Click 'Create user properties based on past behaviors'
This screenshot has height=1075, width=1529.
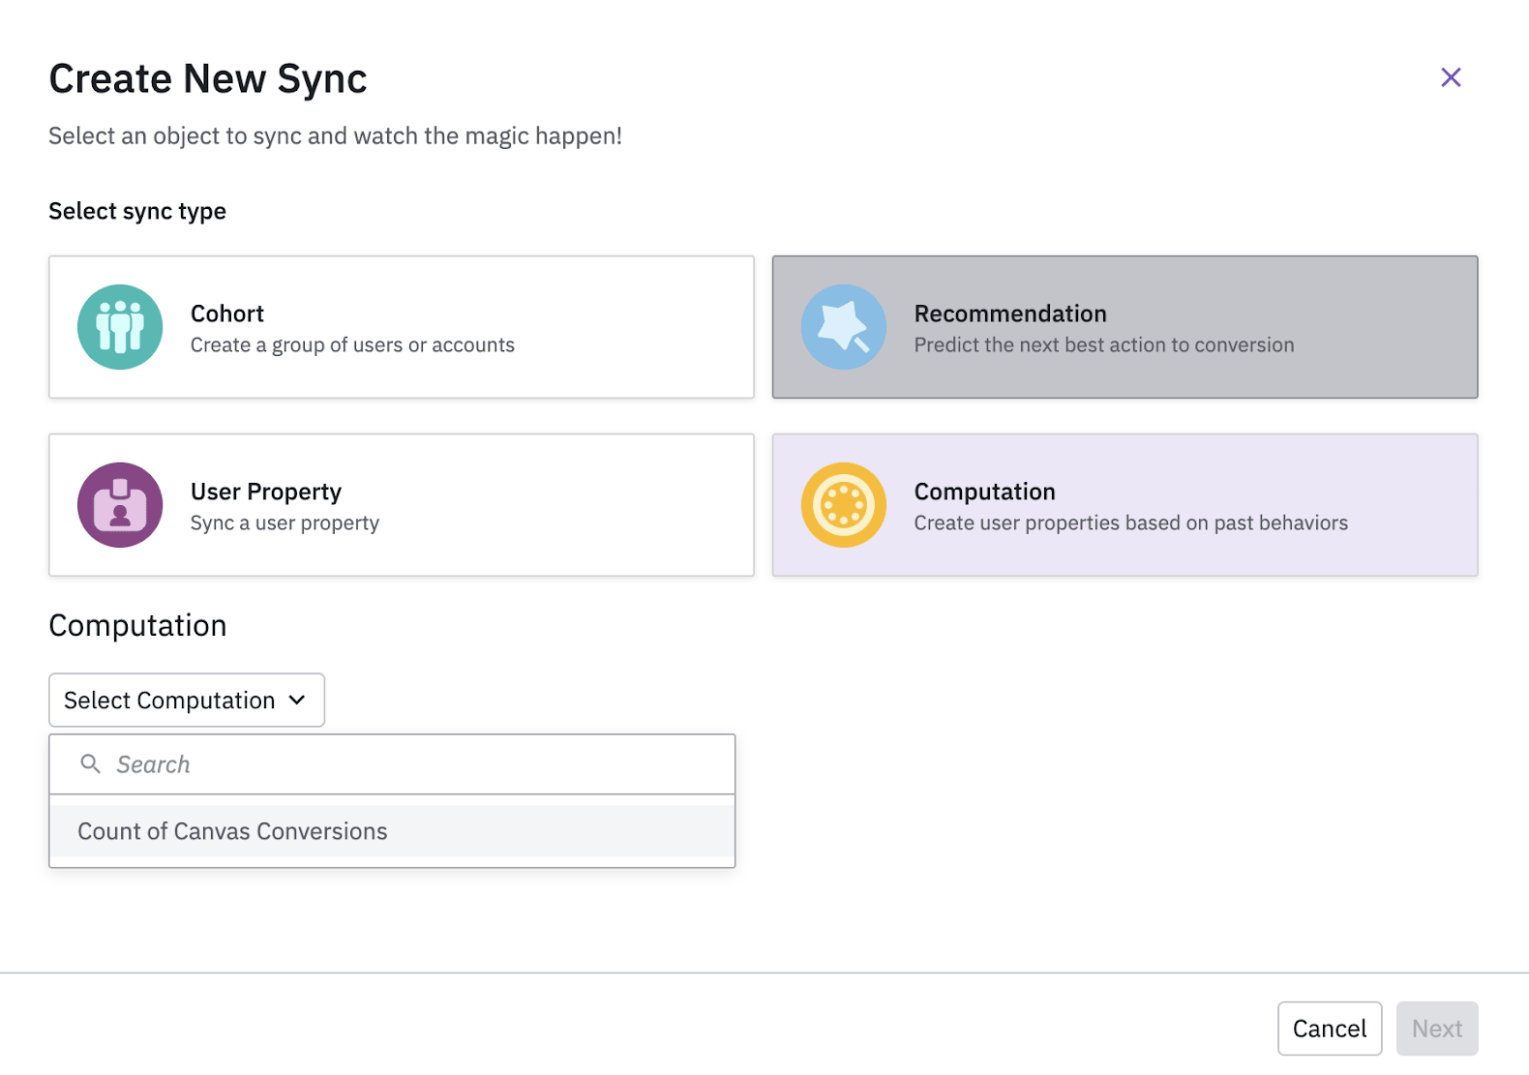1130,523
